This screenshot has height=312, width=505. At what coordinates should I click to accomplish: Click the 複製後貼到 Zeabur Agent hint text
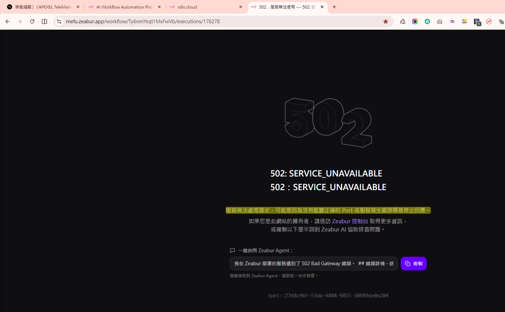point(274,276)
